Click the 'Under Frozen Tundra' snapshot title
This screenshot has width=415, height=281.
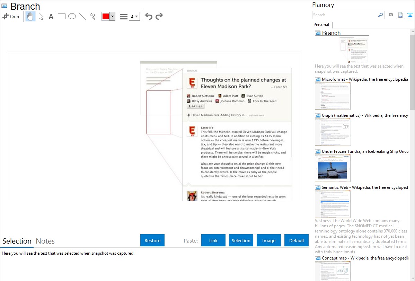click(365, 151)
